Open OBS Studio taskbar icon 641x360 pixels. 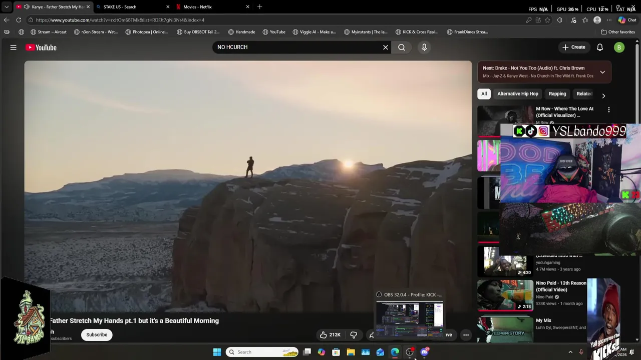coord(410,352)
